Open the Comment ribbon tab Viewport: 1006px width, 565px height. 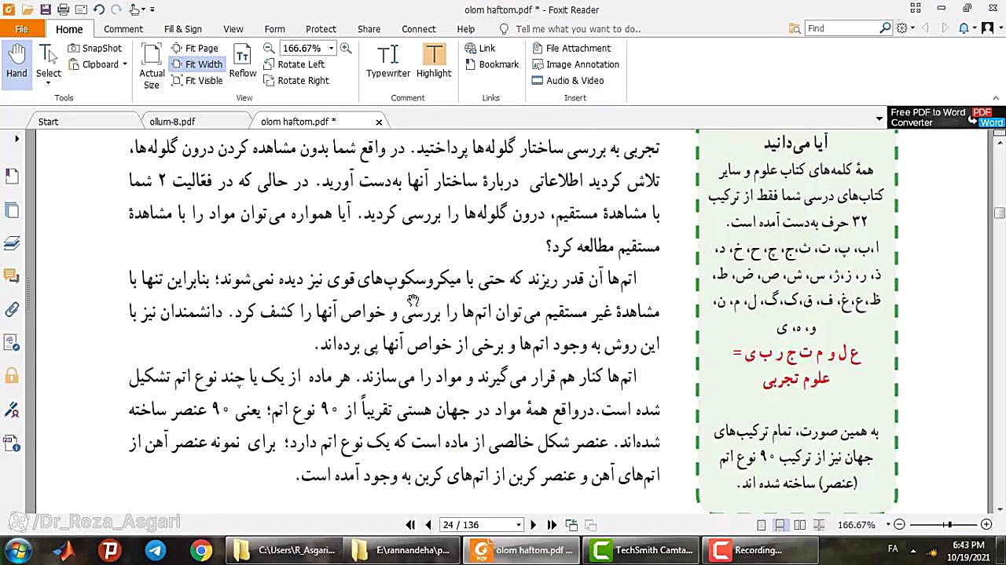[x=123, y=29]
